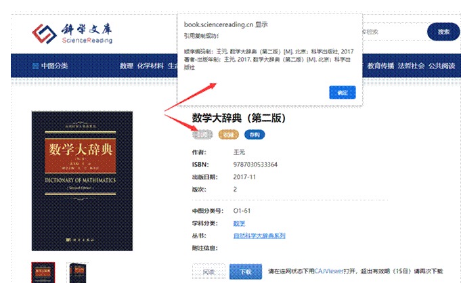Screen dimensions: 461x283
Task: Follow the CAJViewer link
Action: (329, 271)
